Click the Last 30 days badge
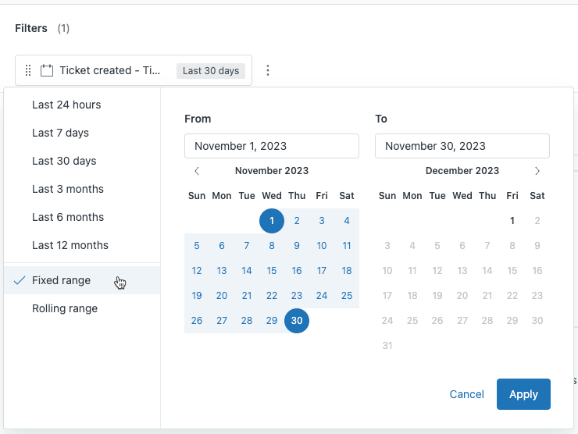578x434 pixels. (211, 71)
